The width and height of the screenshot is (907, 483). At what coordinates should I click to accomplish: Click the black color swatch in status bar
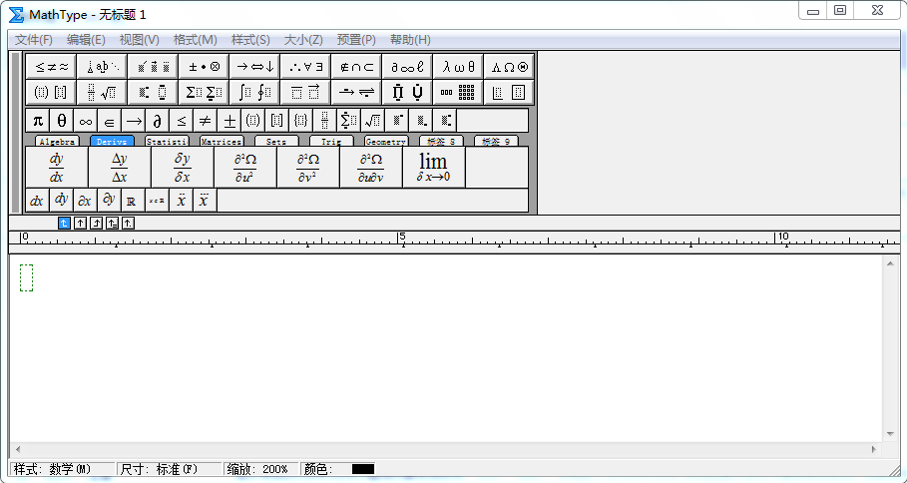point(363,469)
